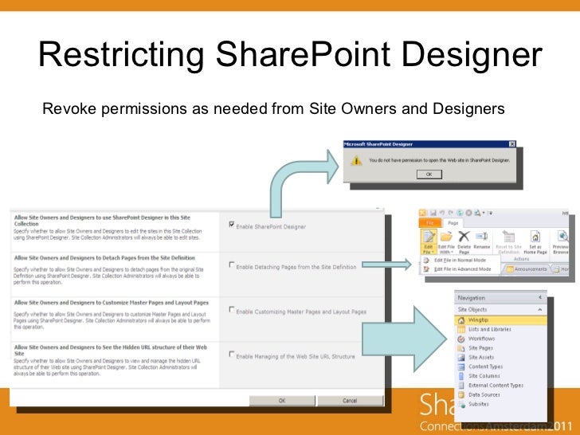Click the Workflows icon in navigation

pos(461,339)
